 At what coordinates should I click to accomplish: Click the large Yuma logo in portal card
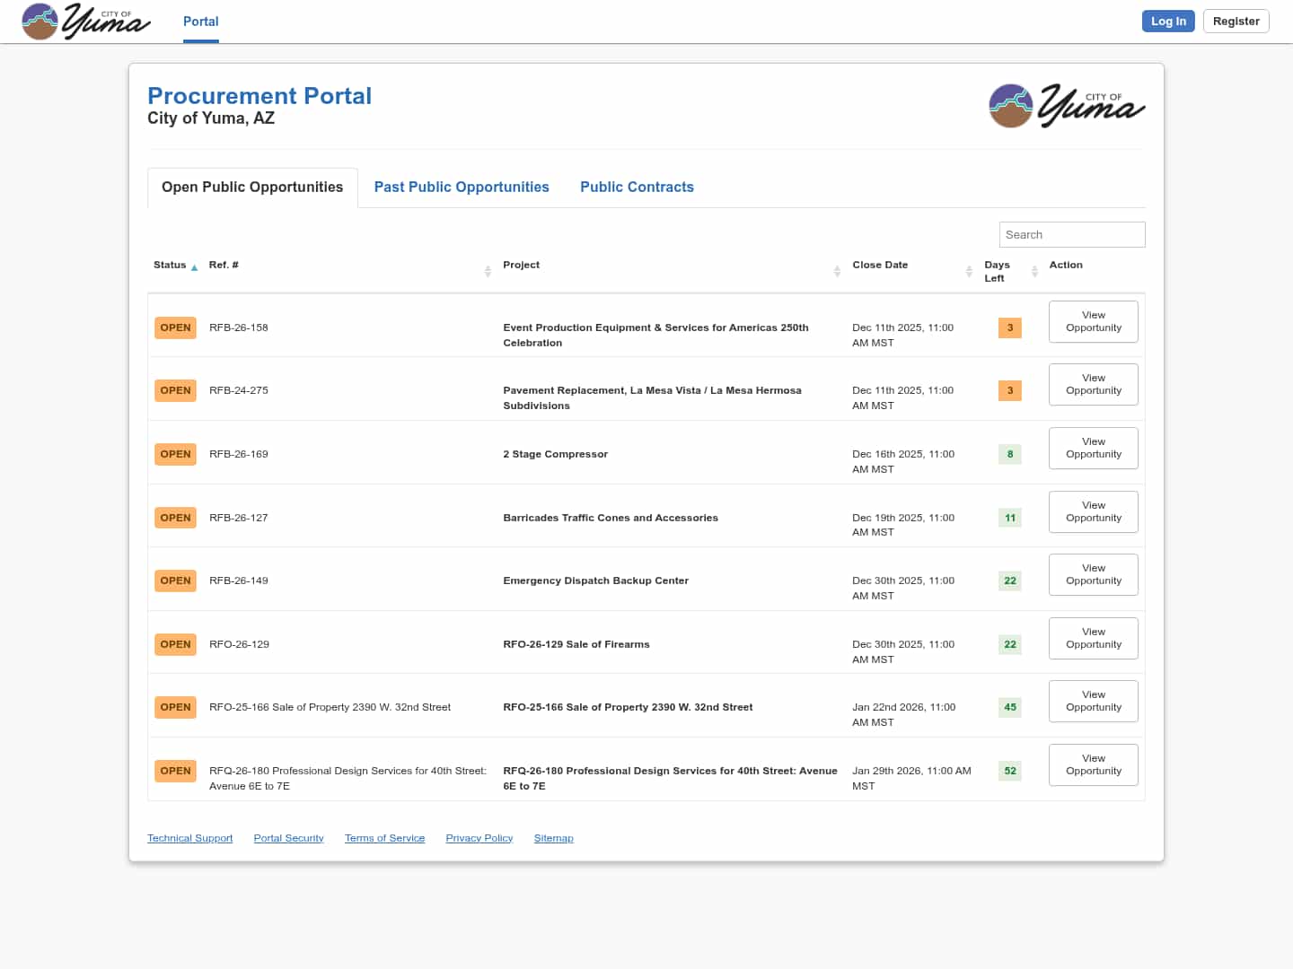1066,106
